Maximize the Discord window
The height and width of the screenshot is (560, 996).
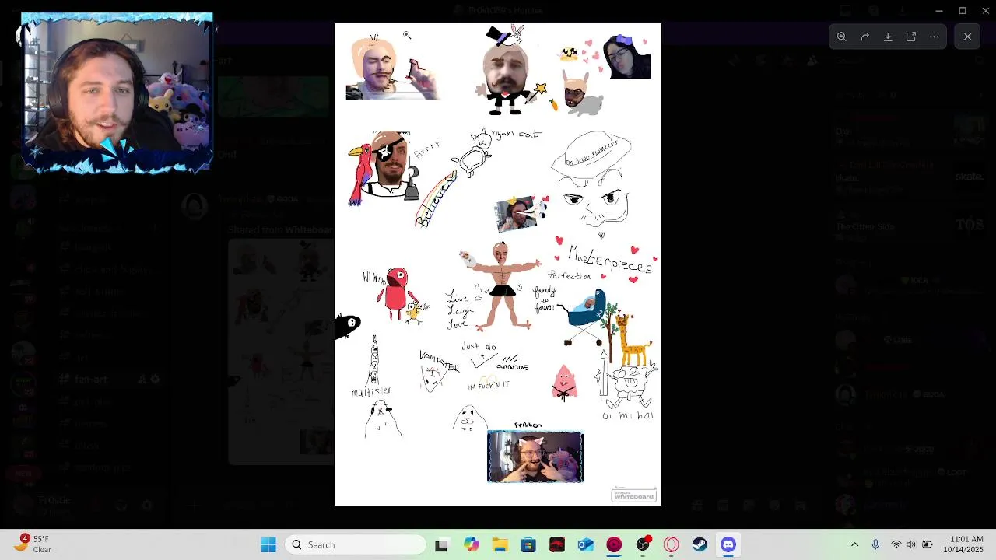point(963,10)
